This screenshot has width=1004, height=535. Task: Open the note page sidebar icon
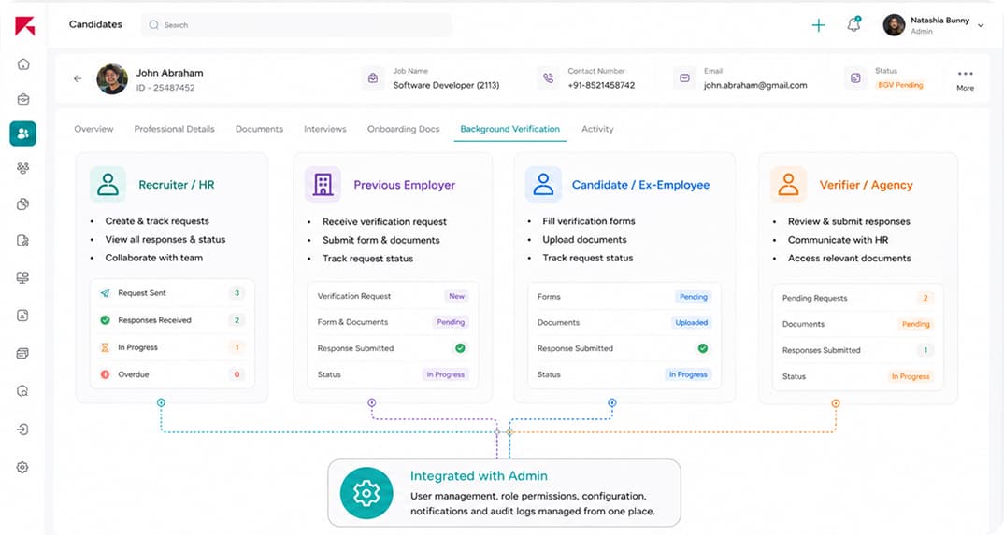pos(23,316)
